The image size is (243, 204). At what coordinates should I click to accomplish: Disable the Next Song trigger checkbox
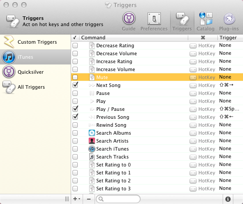75,85
